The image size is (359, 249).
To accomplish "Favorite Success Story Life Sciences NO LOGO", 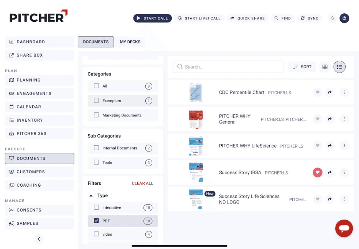I will point(317,199).
